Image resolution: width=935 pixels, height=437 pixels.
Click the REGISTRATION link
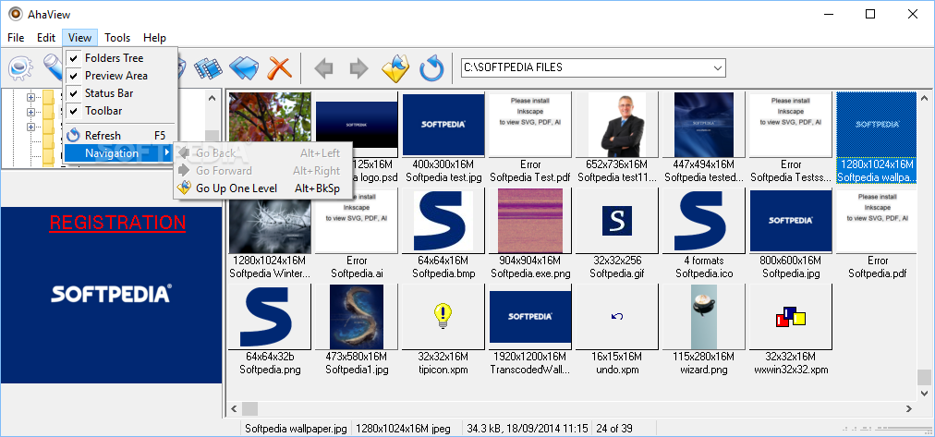[117, 223]
